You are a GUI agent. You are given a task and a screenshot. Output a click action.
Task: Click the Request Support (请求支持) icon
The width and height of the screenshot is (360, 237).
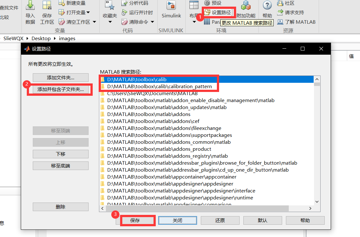(280, 12)
